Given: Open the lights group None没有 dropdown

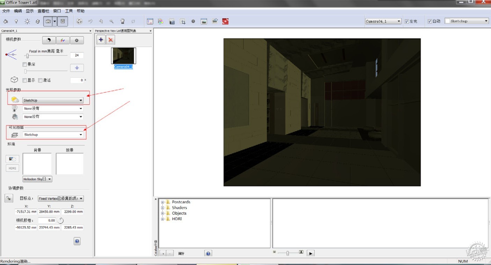Looking at the screenshot, I should click(x=53, y=108).
